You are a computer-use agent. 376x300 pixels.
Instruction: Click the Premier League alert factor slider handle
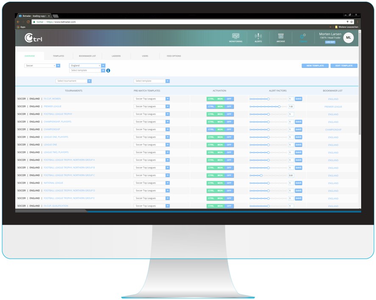pos(279,107)
